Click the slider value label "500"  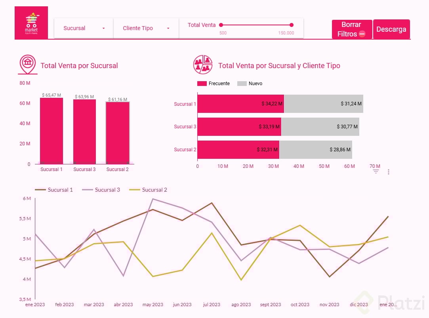pos(223,33)
